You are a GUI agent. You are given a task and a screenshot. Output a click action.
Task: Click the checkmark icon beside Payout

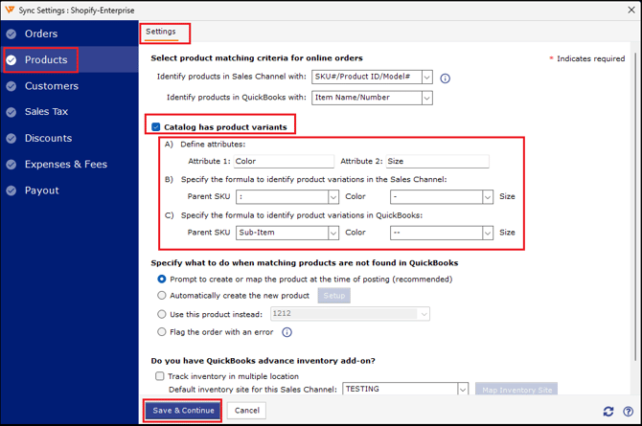11,191
